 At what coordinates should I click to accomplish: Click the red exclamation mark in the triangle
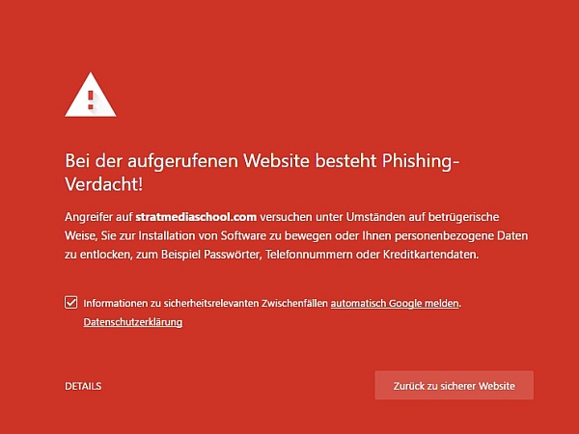tap(91, 100)
